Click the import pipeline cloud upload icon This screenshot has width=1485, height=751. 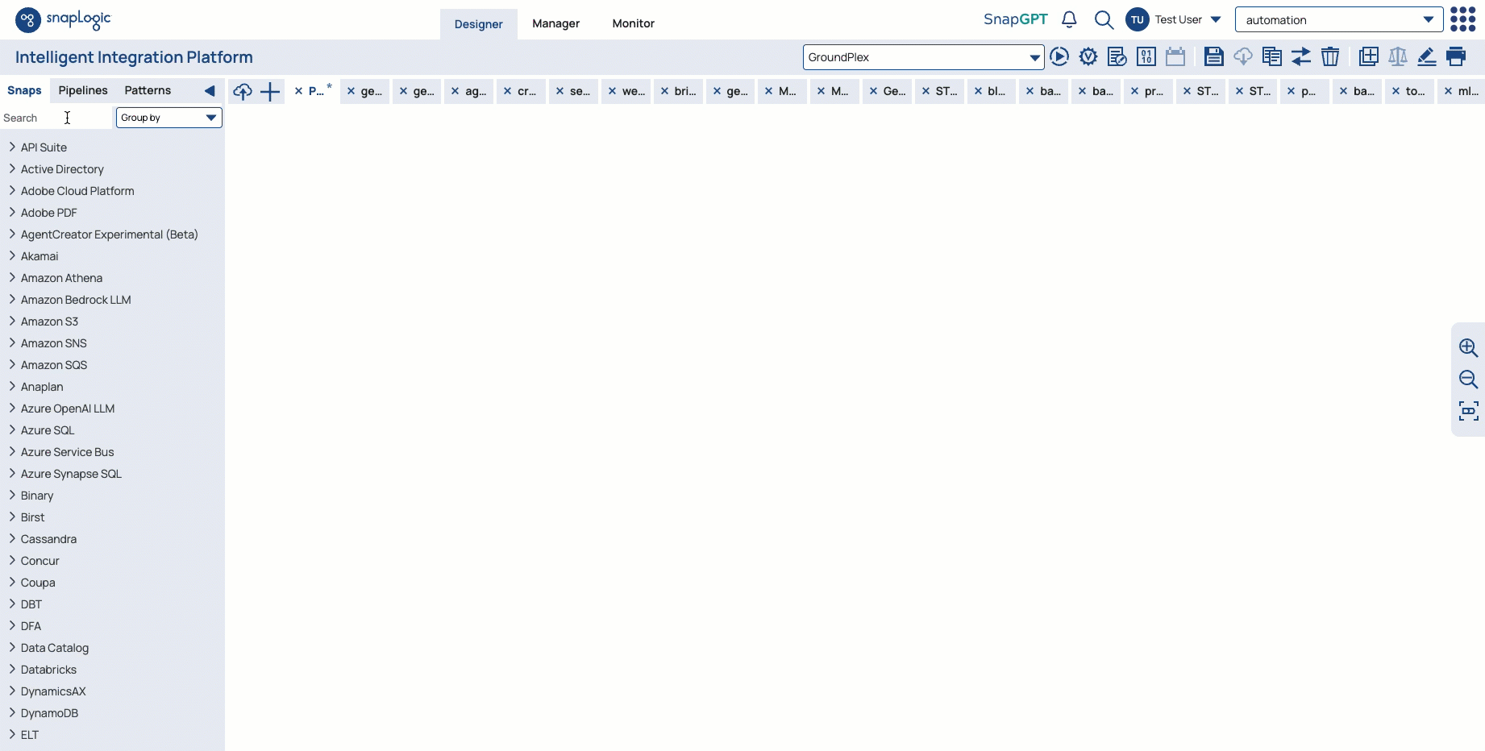coord(243,92)
